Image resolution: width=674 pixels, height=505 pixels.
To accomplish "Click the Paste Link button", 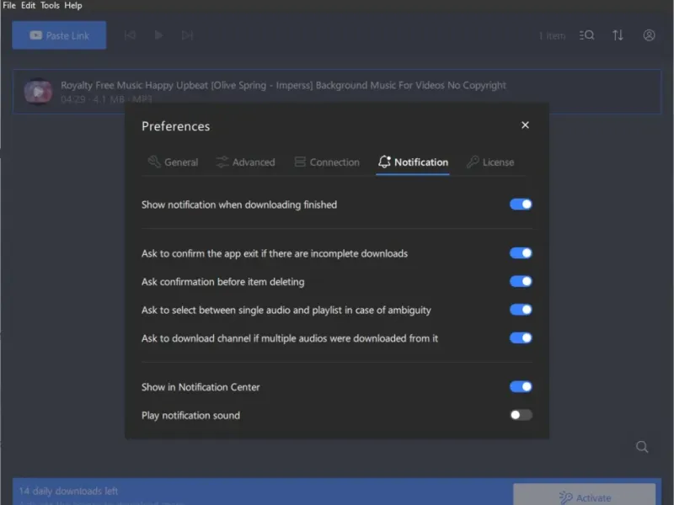I will tap(59, 35).
